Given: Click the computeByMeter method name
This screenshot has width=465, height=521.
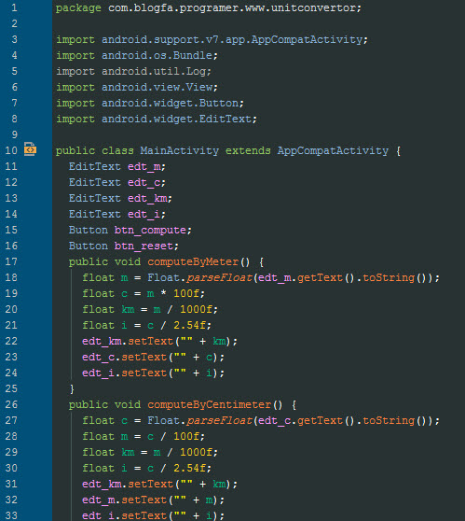Looking at the screenshot, I should point(193,261).
